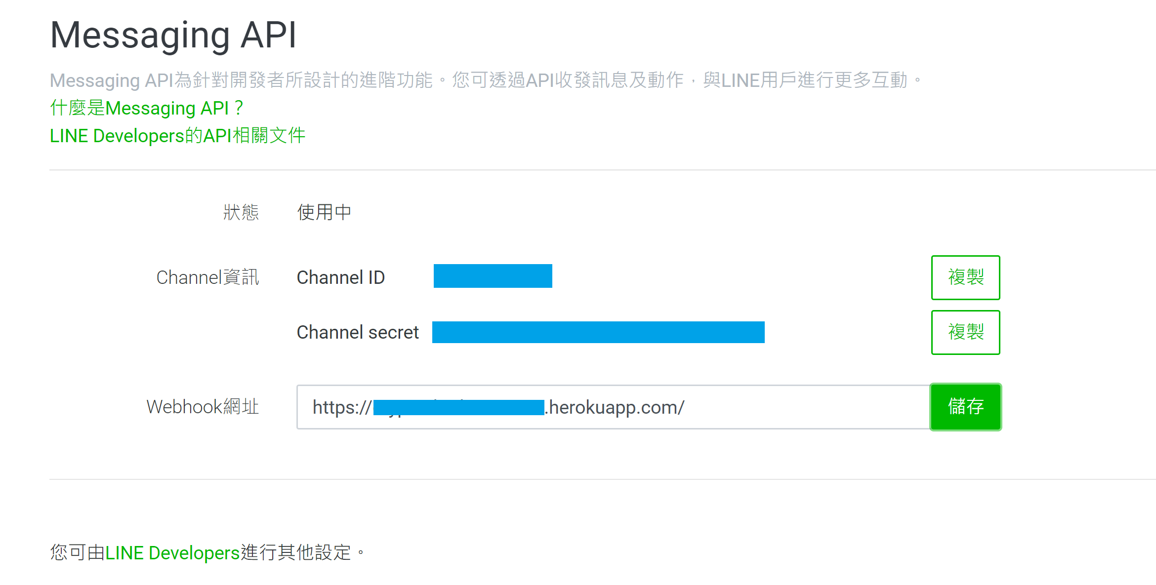Image resolution: width=1156 pixels, height=585 pixels.
Task: Select the Channel secret label
Action: coord(358,332)
